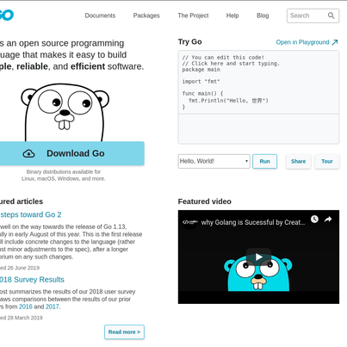347x347 pixels.
Task: Click the 'func main() {' code line
Action: (202, 93)
